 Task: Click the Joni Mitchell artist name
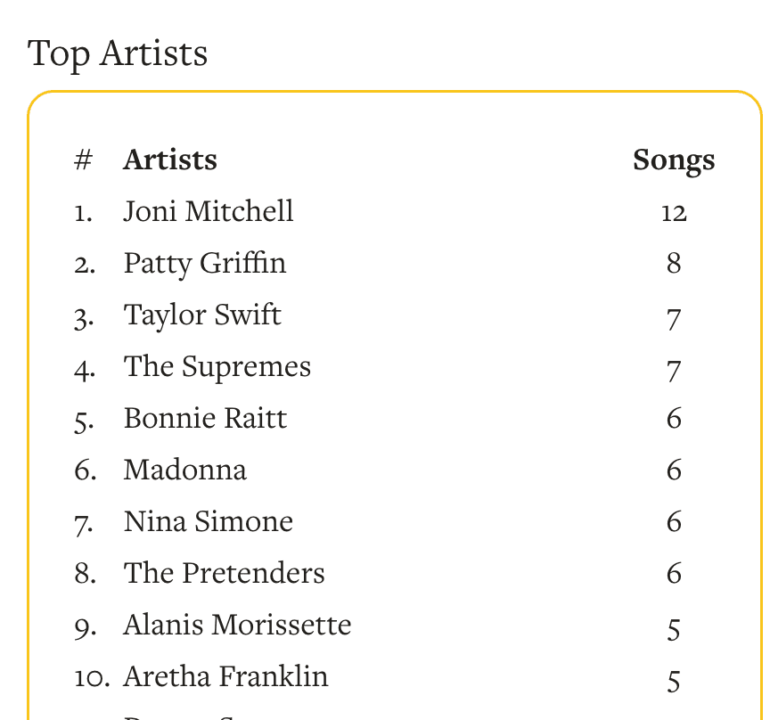click(x=209, y=212)
